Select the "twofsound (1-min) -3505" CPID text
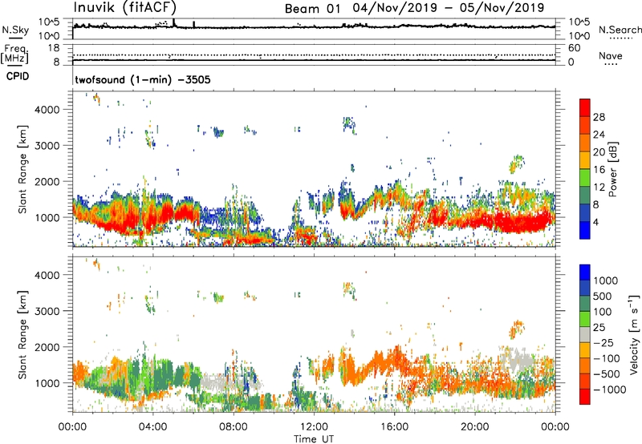This screenshot has height=444, width=642. tap(143, 79)
